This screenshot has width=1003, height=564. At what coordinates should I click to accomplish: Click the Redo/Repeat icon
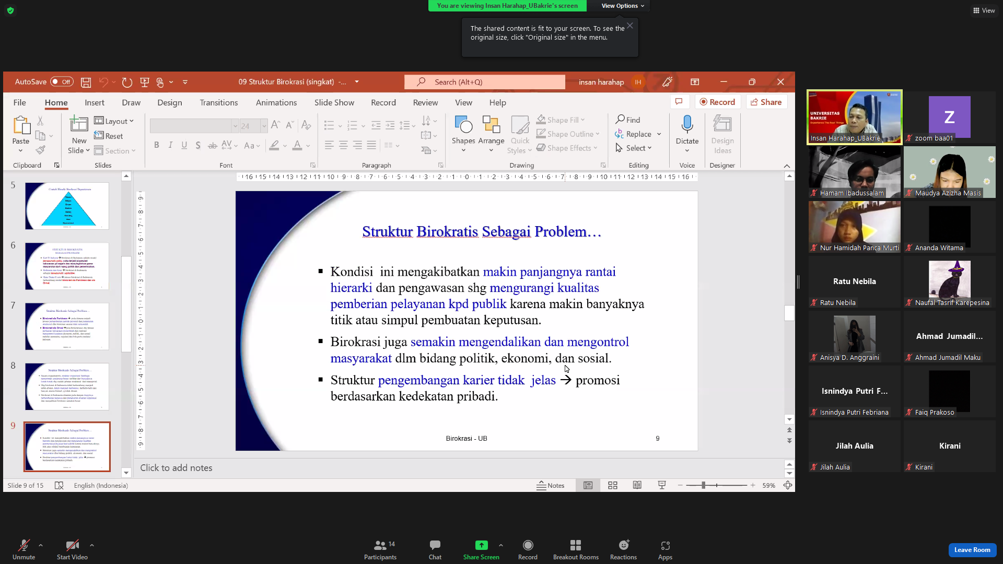tap(127, 82)
